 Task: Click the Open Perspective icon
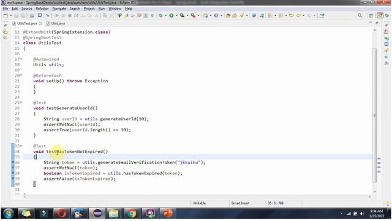pos(371,15)
